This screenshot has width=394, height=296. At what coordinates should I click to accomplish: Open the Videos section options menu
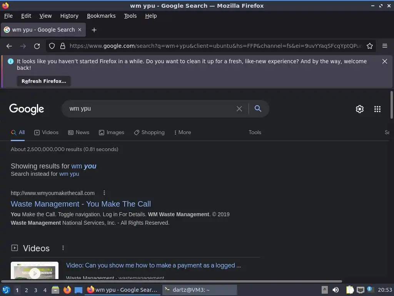(x=63, y=248)
